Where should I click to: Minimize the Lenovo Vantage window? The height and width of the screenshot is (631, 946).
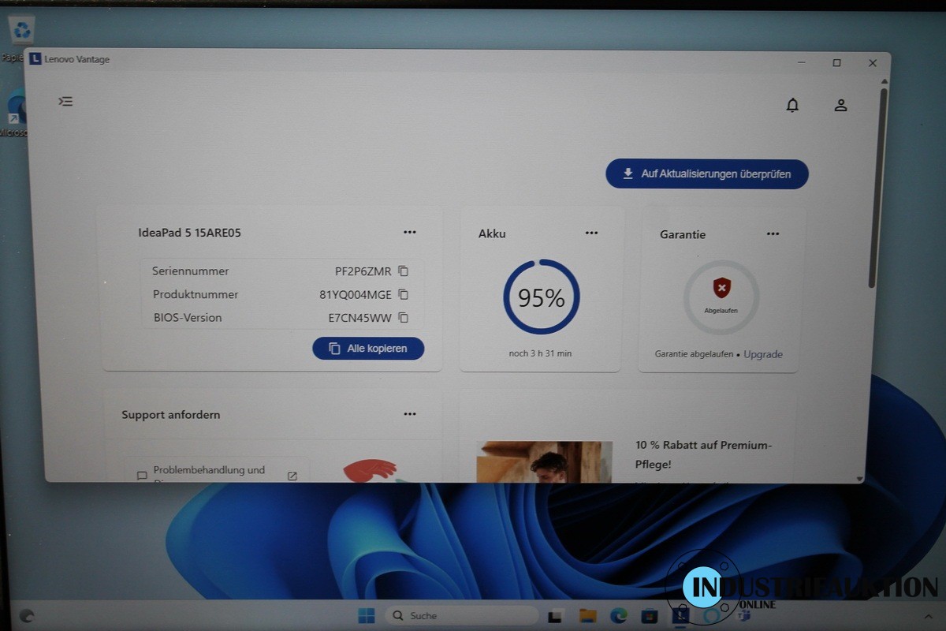(801, 63)
